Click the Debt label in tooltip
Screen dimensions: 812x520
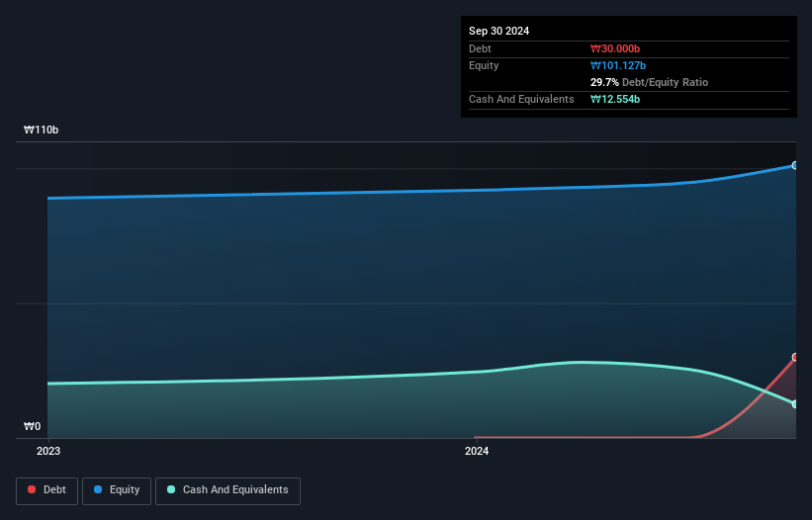480,48
